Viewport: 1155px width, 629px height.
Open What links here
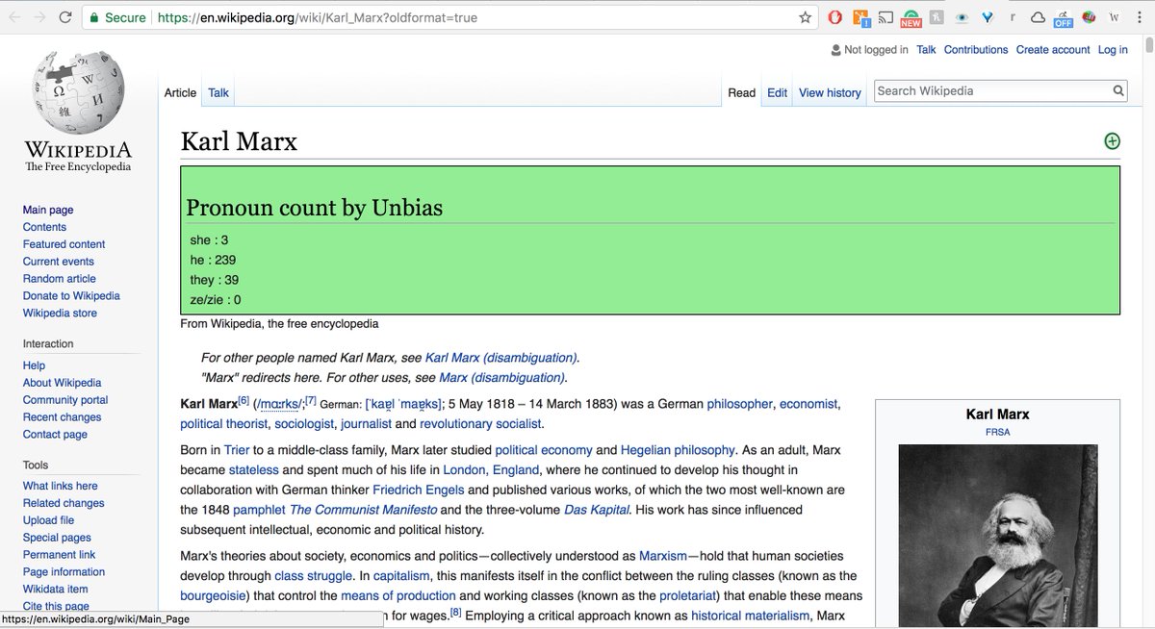[60, 486]
